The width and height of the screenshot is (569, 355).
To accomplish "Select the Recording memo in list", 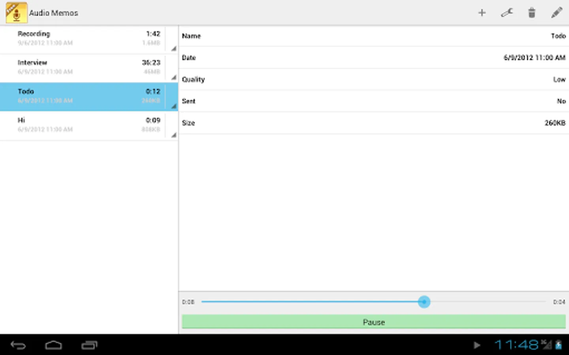I will click(89, 39).
